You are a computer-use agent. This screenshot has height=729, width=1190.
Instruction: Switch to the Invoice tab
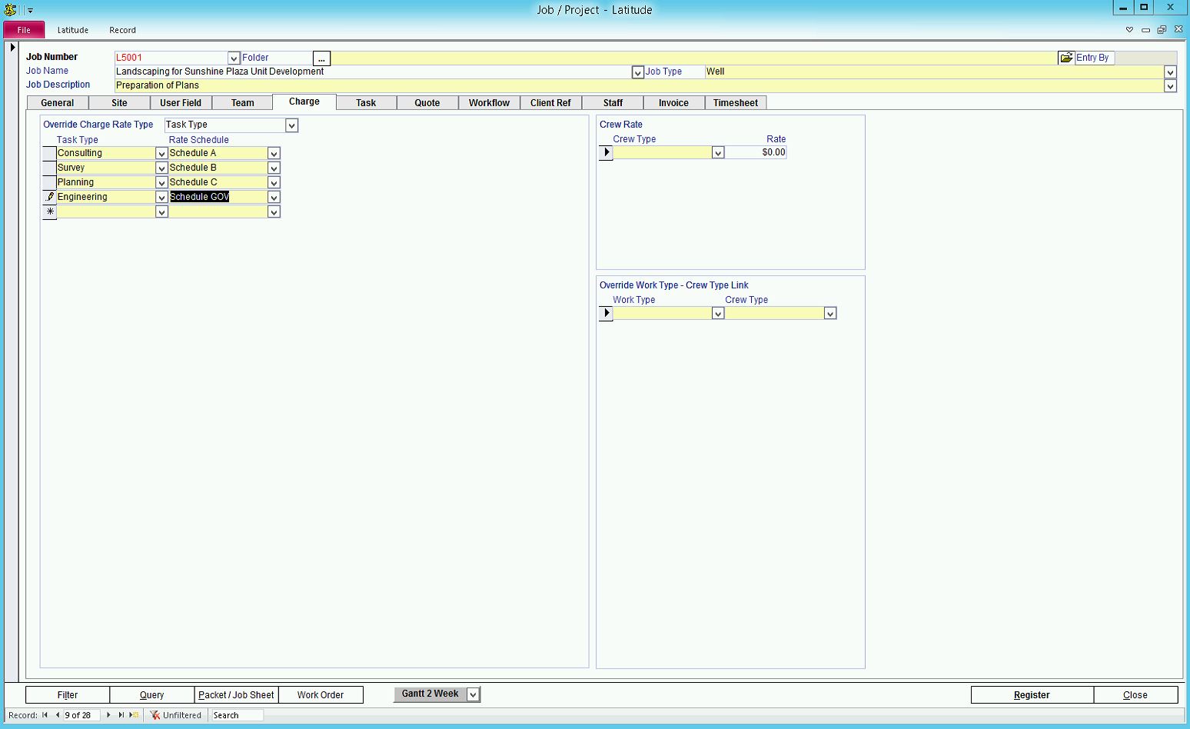pos(673,103)
